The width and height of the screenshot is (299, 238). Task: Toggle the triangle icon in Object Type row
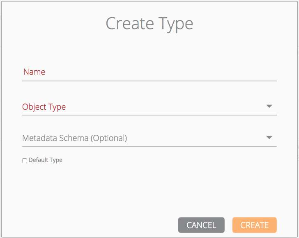(x=269, y=106)
